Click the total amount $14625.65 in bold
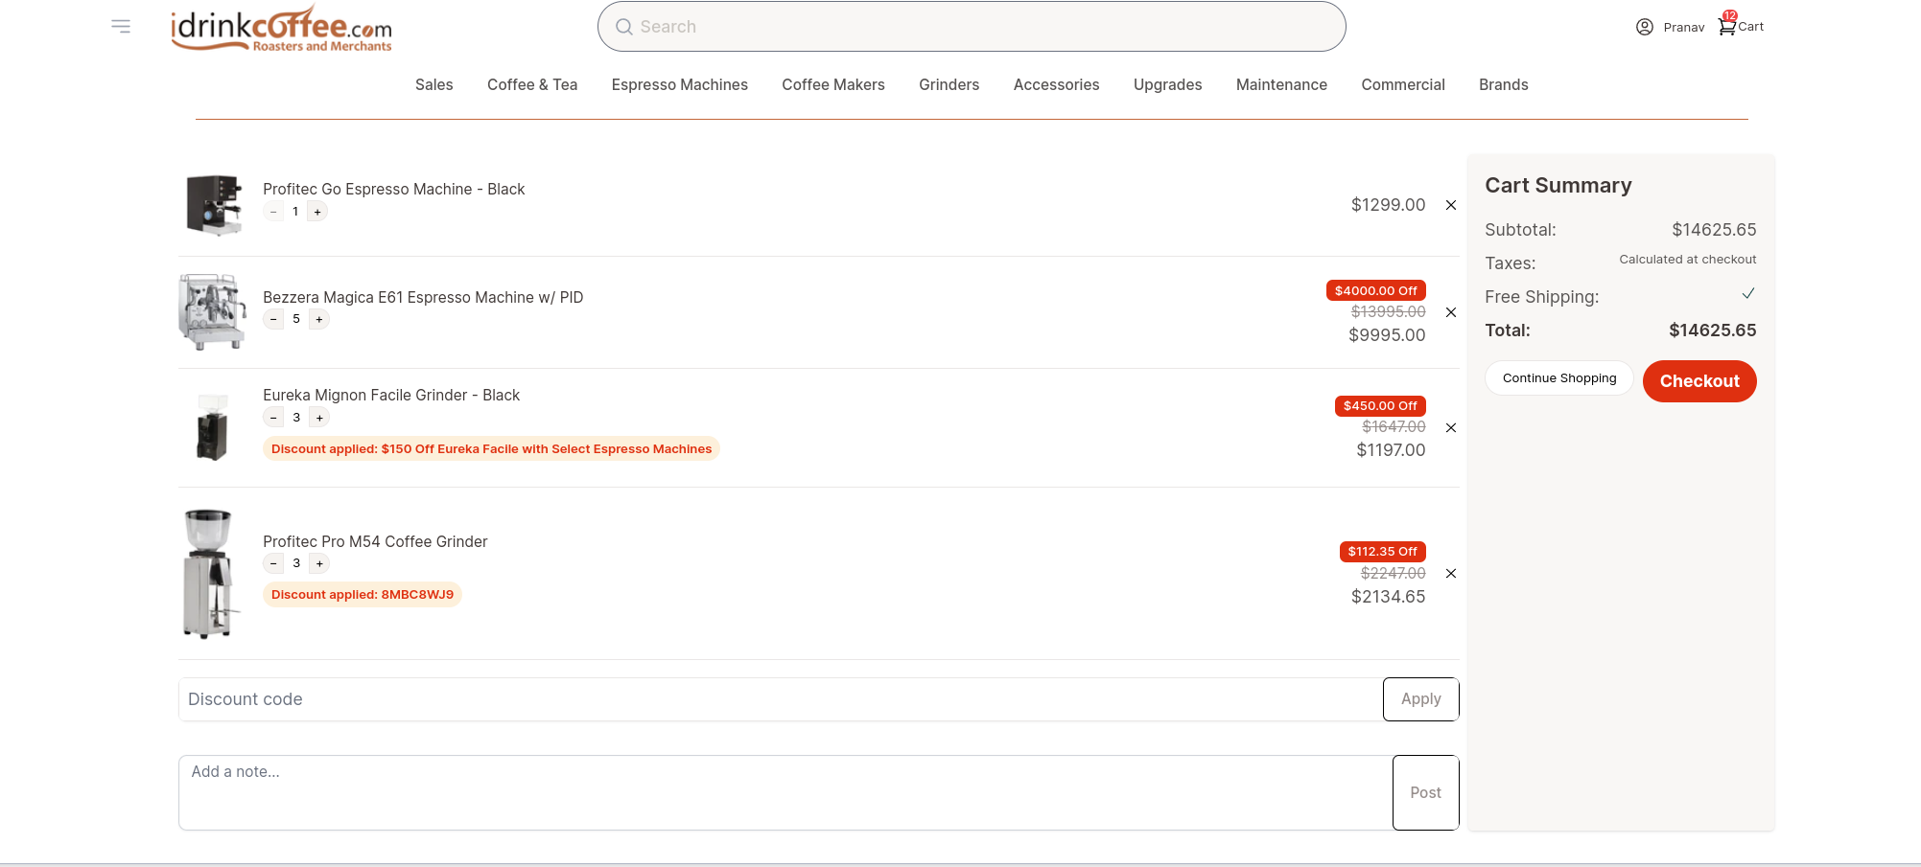 1712,331
